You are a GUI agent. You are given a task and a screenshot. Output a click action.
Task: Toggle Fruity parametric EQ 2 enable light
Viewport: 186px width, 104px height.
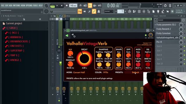(x=185, y=25)
